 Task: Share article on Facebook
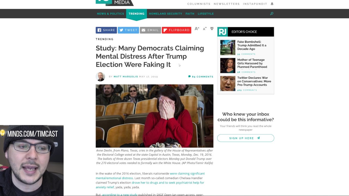[106, 30]
